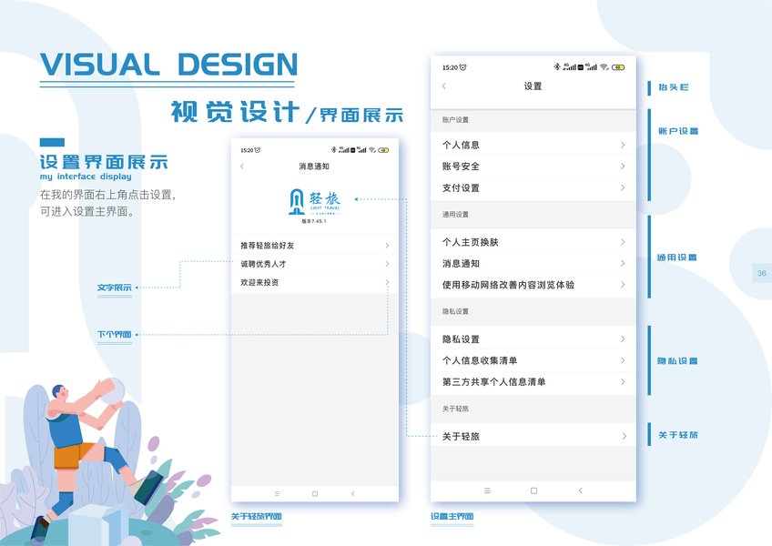The image size is (772, 546).
Task: Tap Wi-Fi icon in 设置 phone status bar
Action: (x=604, y=67)
